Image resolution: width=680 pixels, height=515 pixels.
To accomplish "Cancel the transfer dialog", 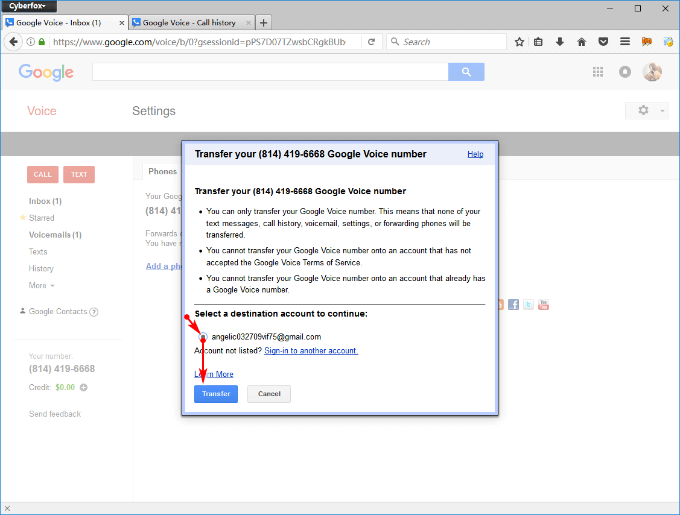I will pos(269,394).
